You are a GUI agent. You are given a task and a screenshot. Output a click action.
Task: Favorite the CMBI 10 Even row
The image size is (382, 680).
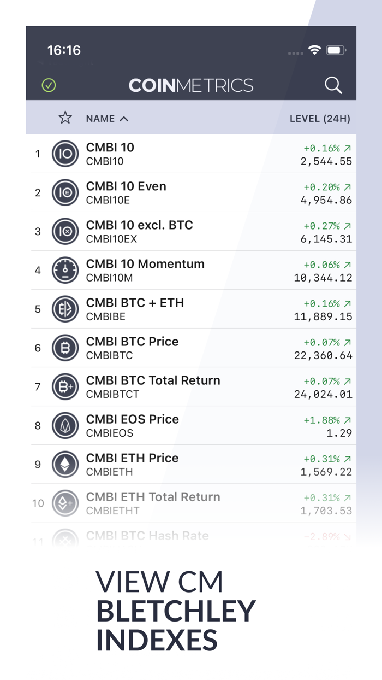pyautogui.click(x=65, y=192)
